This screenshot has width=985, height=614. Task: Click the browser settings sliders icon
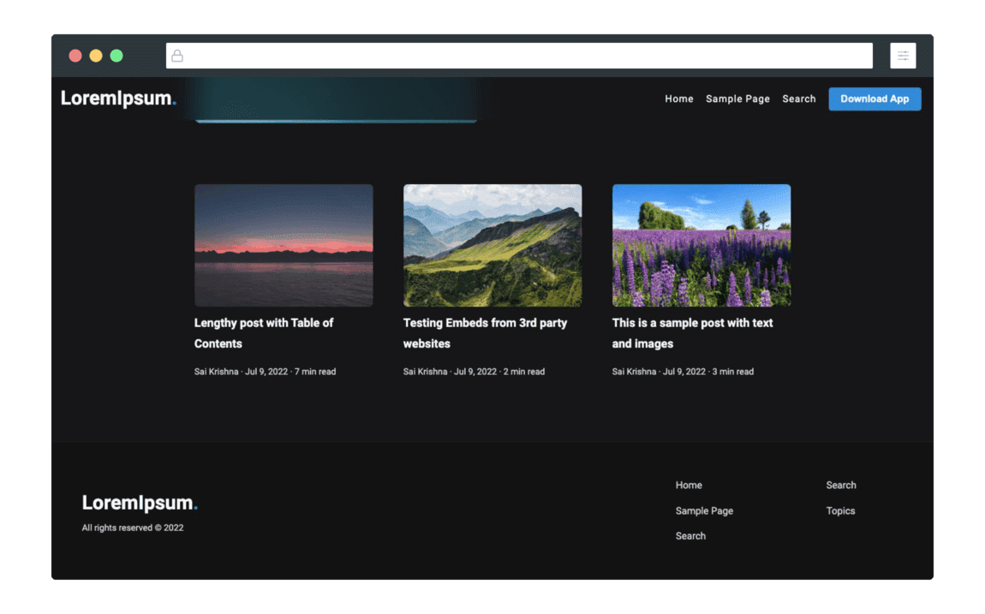tap(903, 56)
